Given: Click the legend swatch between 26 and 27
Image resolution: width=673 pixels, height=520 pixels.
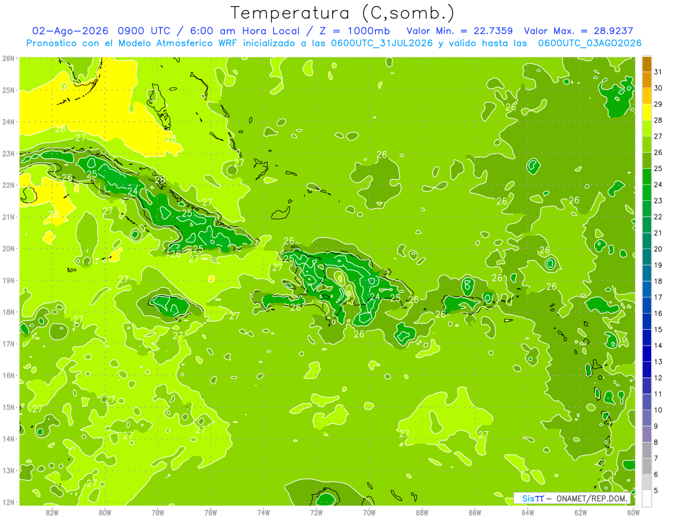Looking at the screenshot, I should pyautogui.click(x=647, y=144).
